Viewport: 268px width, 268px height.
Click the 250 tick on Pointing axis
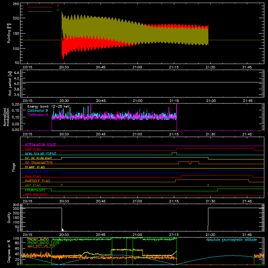(x=16, y=4)
